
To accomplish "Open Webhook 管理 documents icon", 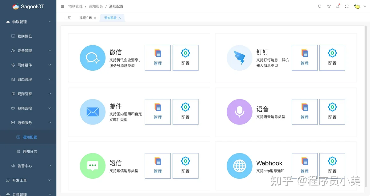I will tap(305, 161).
